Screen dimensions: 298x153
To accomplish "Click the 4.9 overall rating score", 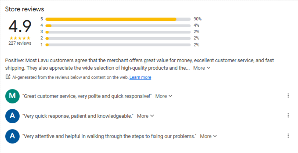I will (x=20, y=26).
